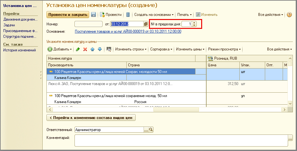Click the horizontal scrollbar right arrow

pyautogui.click(x=284, y=109)
